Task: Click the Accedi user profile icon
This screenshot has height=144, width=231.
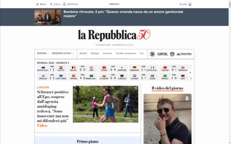Action: tap(190, 4)
